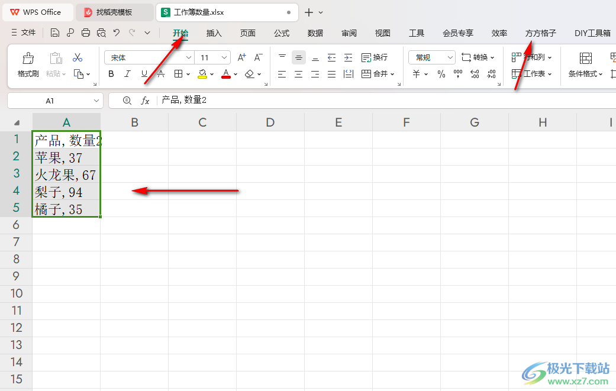Apply percent style
This screenshot has width=616, height=391.
pyautogui.click(x=441, y=74)
